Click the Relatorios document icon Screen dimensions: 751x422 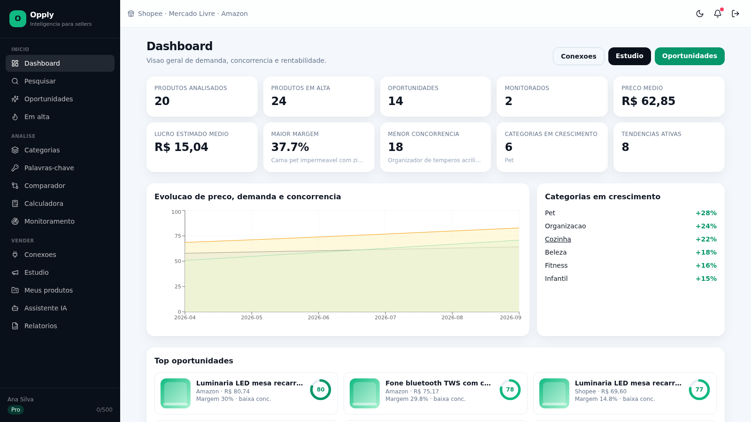coord(15,326)
